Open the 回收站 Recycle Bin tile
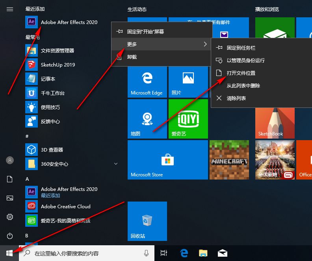Image resolution: width=312 pixels, height=261 pixels. (147, 221)
